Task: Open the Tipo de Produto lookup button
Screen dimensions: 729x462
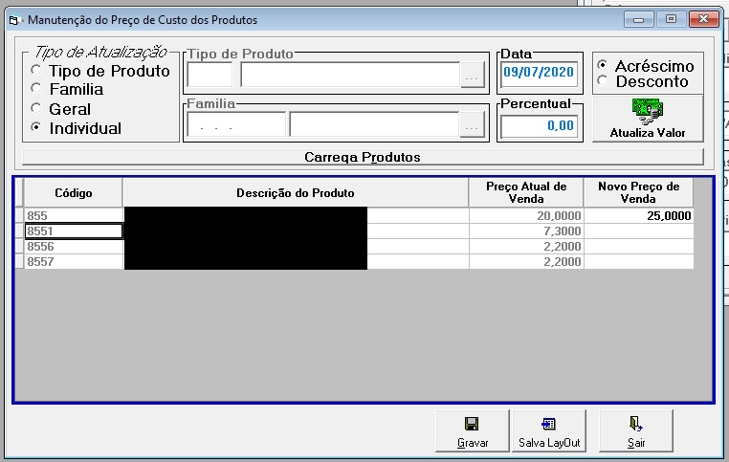Action: click(x=472, y=75)
